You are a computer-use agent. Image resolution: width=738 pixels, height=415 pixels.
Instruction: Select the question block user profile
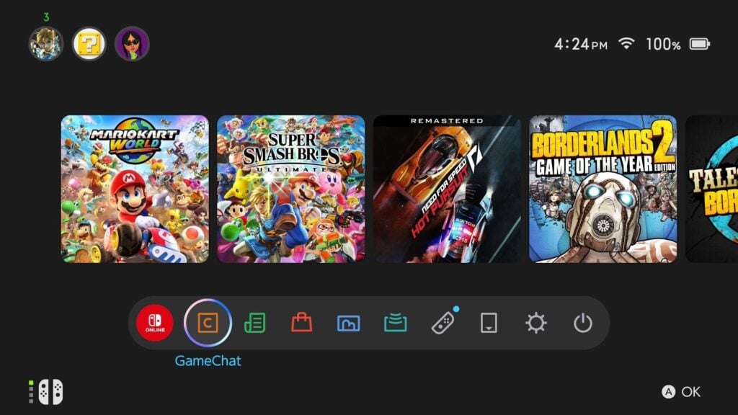tap(89, 44)
